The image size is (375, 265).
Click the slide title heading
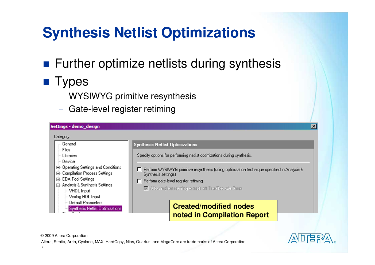click(x=149, y=33)
